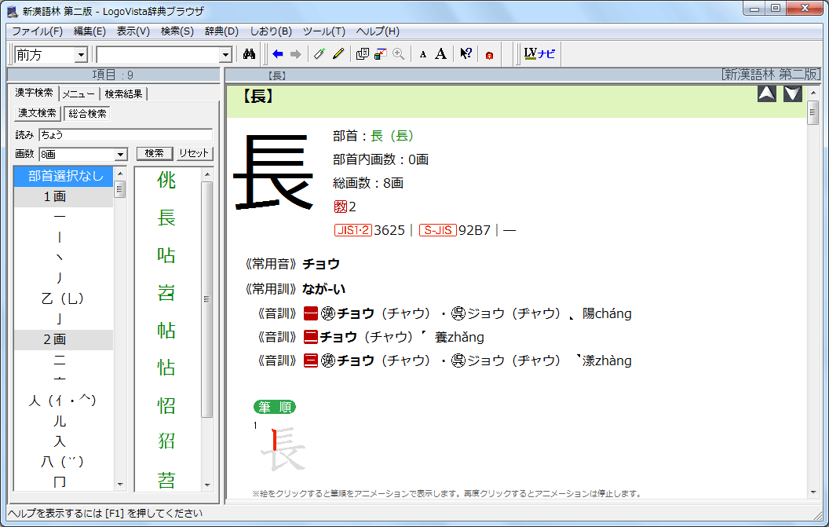This screenshot has width=829, height=527.
Task: Click the small A font decrease icon
Action: point(422,54)
